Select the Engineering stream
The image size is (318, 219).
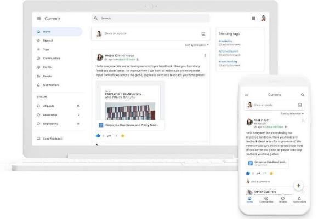[x=58, y=124]
